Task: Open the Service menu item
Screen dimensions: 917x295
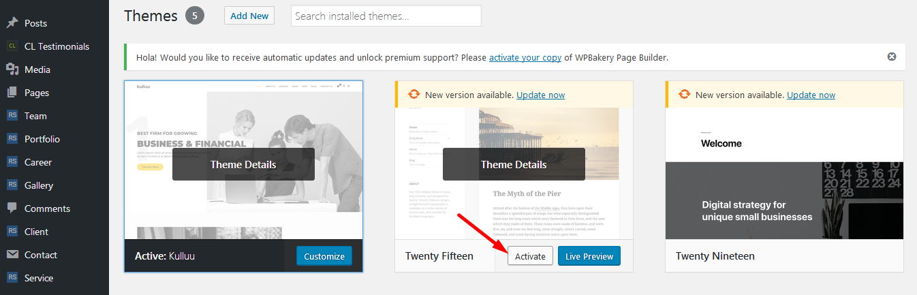Action: (x=39, y=278)
